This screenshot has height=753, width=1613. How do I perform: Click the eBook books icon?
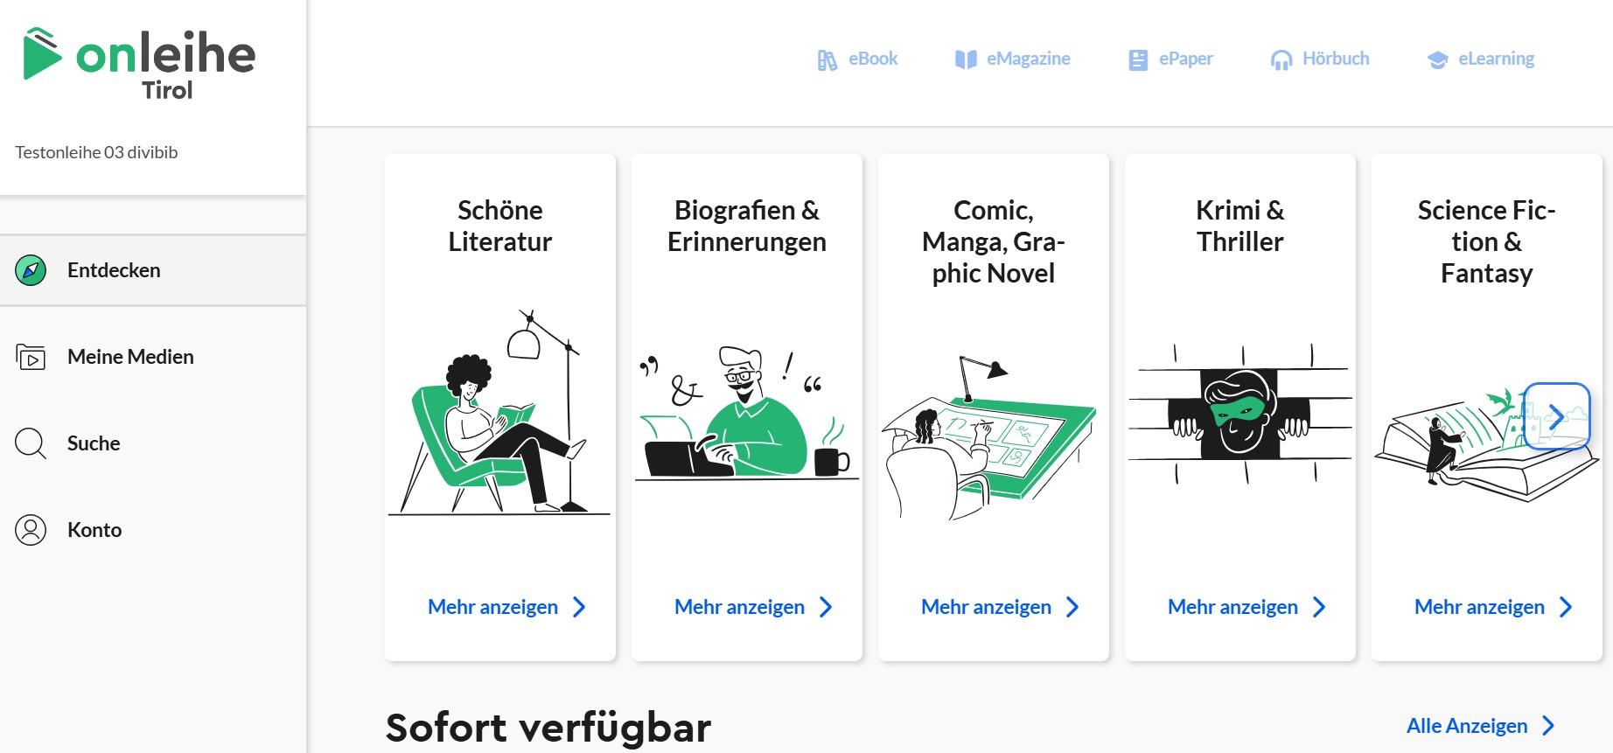coord(827,59)
